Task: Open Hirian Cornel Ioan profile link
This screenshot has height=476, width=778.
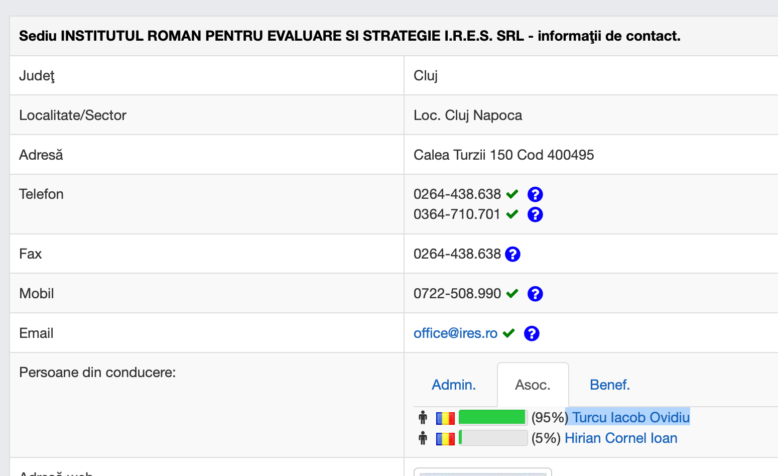Action: [x=621, y=438]
